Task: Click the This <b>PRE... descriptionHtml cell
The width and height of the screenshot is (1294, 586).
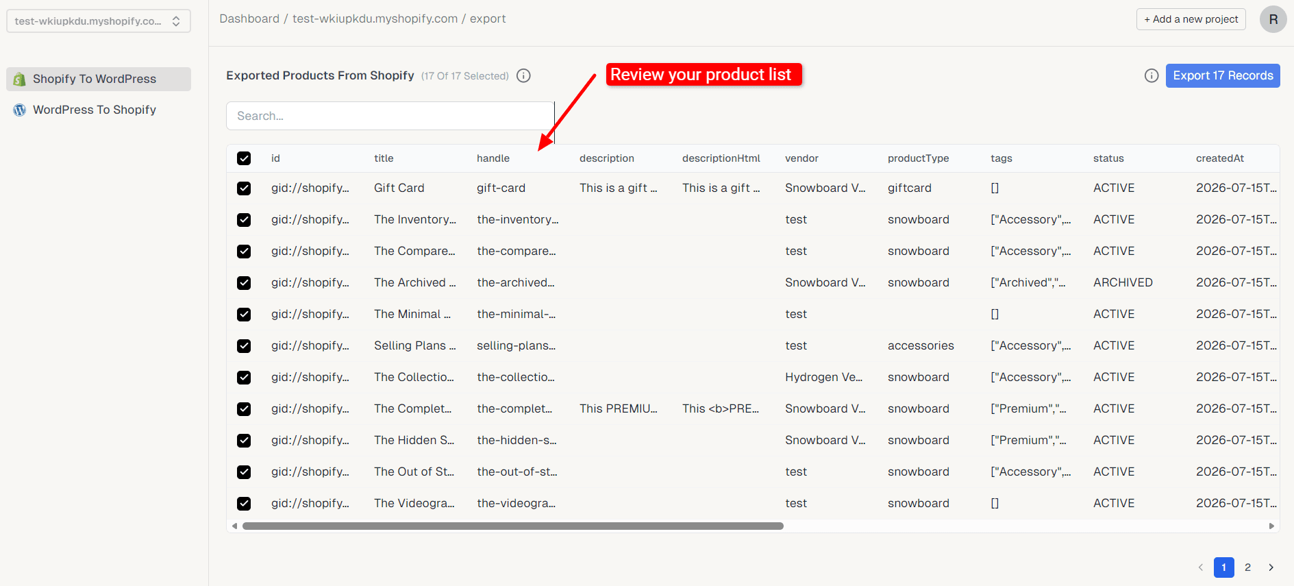Action: coord(721,408)
